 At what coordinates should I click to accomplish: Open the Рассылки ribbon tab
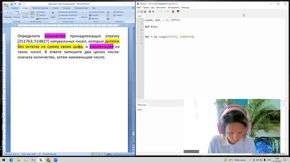click(66, 8)
